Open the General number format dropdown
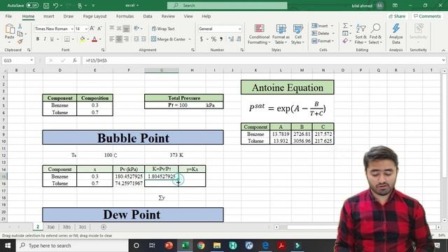 239,29
